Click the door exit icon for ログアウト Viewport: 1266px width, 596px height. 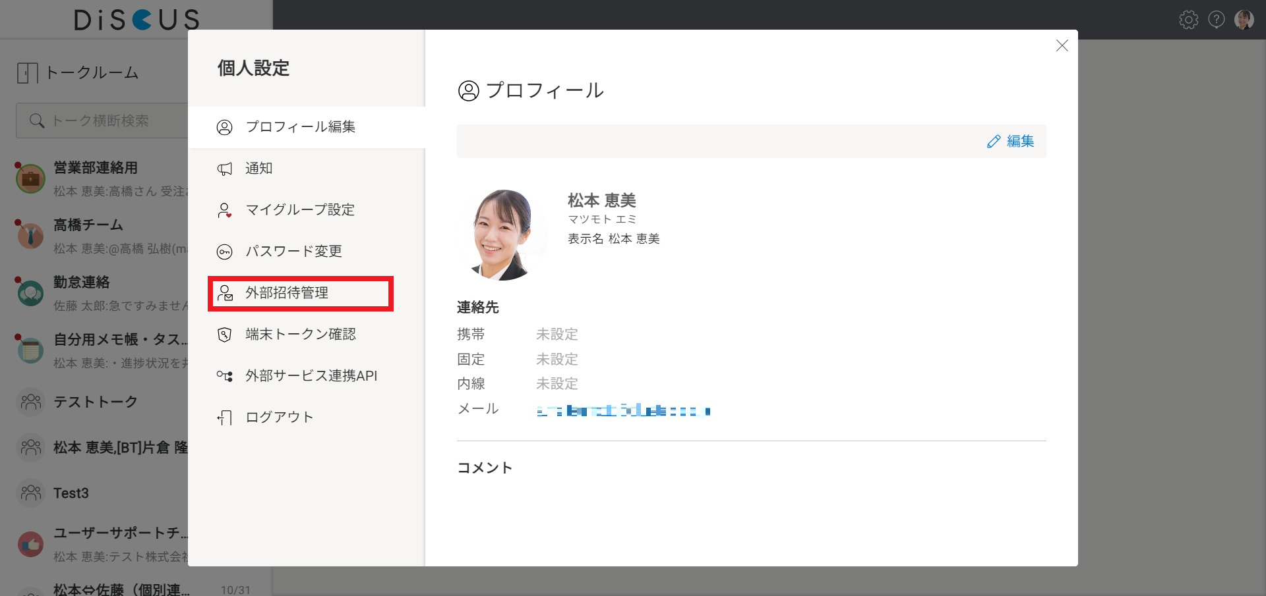tap(225, 418)
